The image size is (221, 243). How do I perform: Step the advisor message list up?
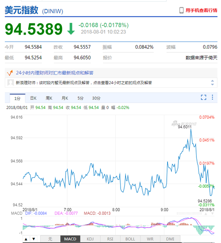click(x=212, y=81)
